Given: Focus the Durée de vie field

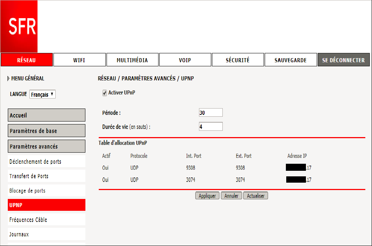Looking at the screenshot, I should pos(211,127).
